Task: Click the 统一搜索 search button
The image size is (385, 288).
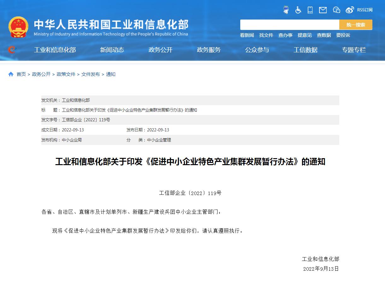Action: point(356,25)
